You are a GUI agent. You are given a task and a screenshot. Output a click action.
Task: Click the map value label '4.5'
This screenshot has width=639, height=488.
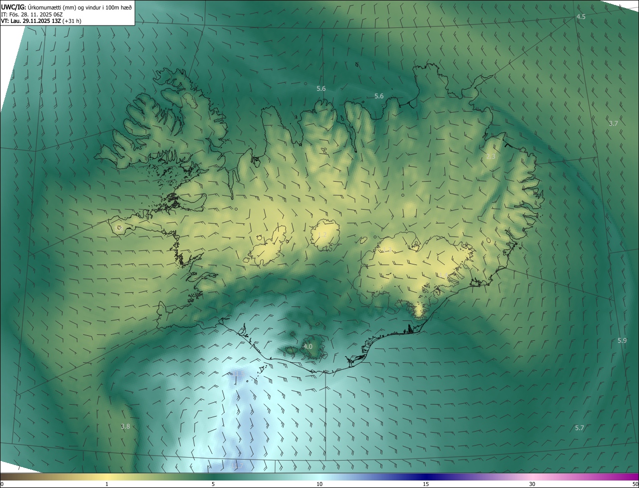[581, 17]
